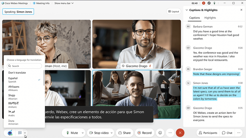
Task: Click the red recording indicator icon
Action: pyautogui.click(x=203, y=3)
